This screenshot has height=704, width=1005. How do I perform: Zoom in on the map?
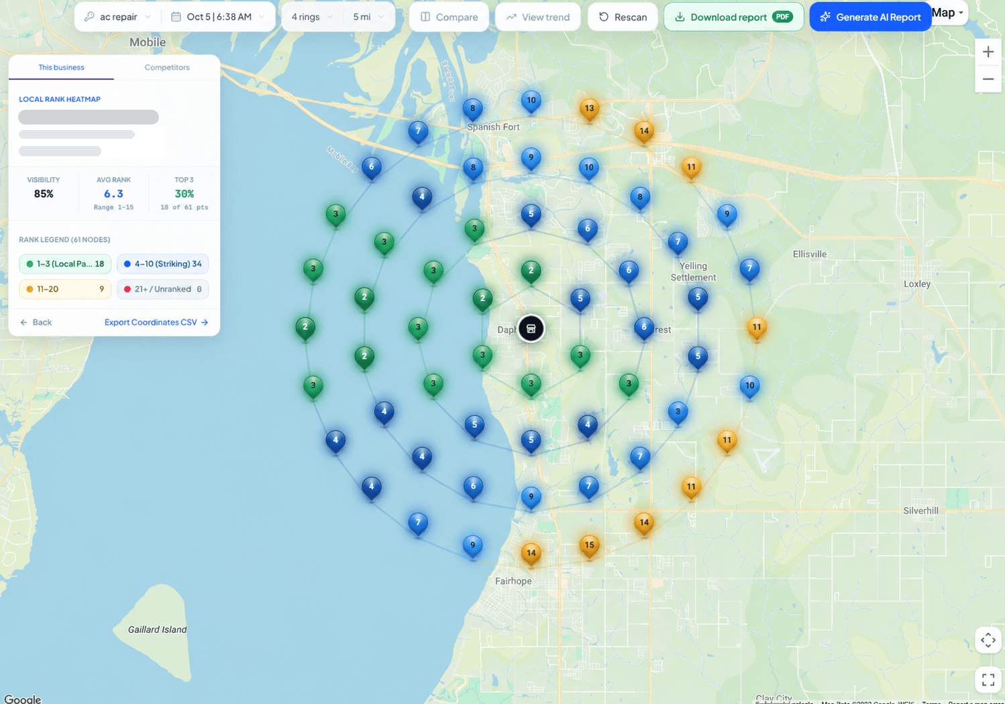(x=988, y=52)
